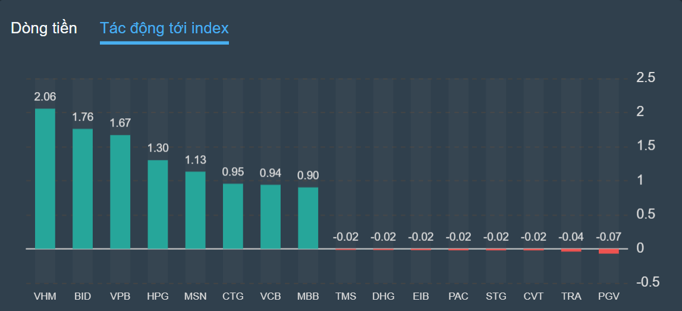Click the BID green bar
Screen dimensions: 682x311
(83, 189)
